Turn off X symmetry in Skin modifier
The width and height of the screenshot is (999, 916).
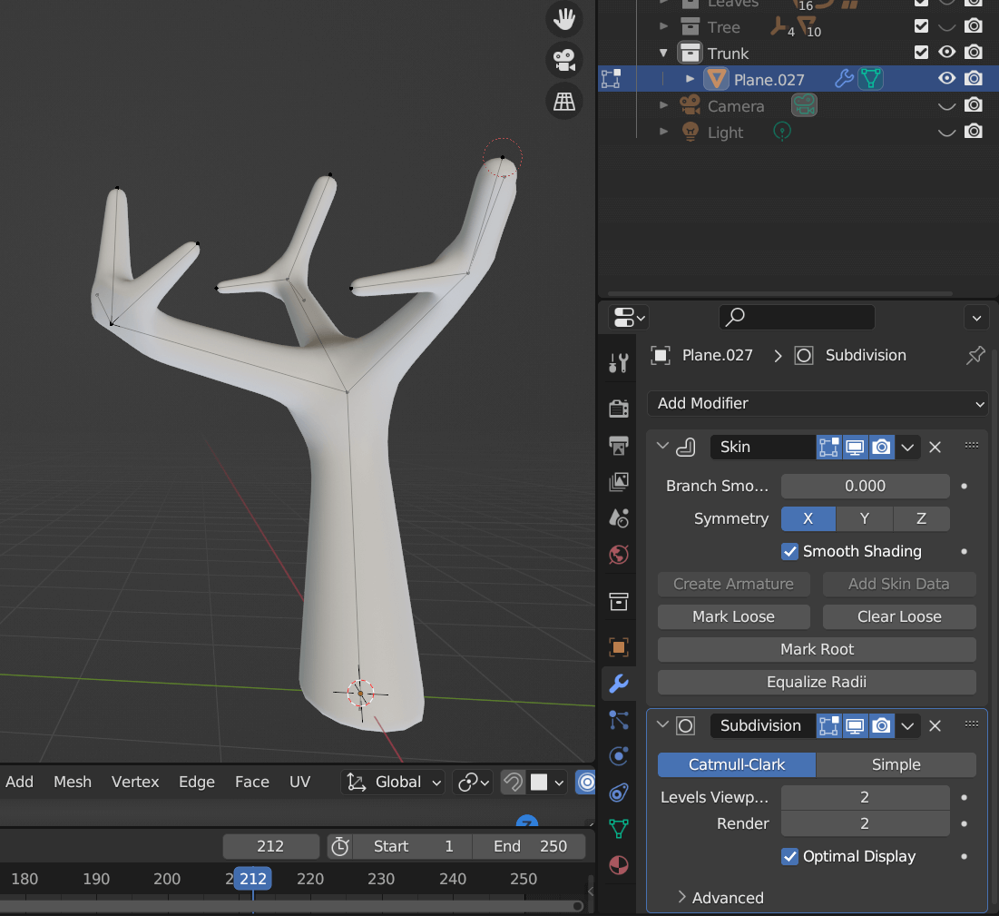(808, 519)
